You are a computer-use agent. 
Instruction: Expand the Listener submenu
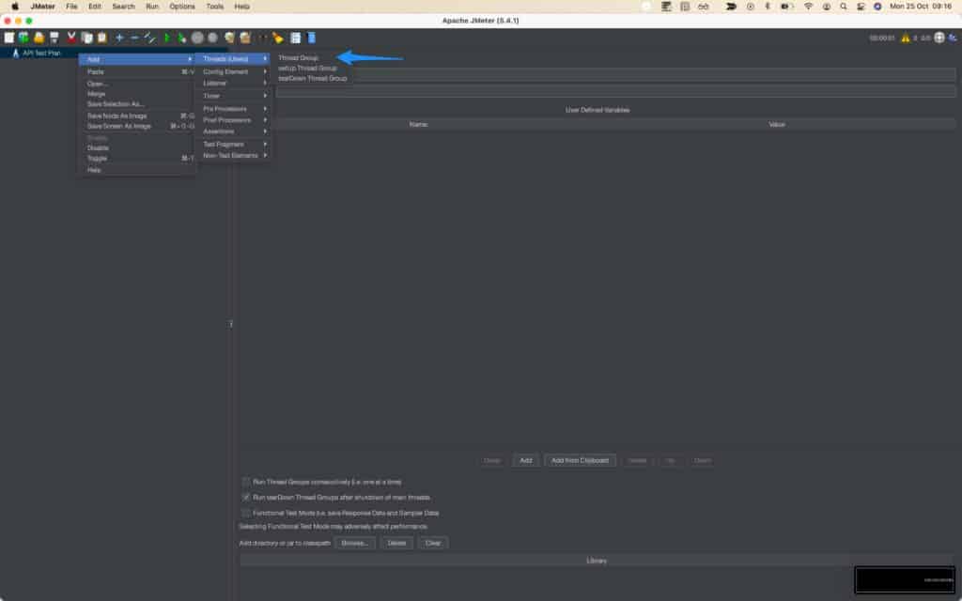coord(234,83)
